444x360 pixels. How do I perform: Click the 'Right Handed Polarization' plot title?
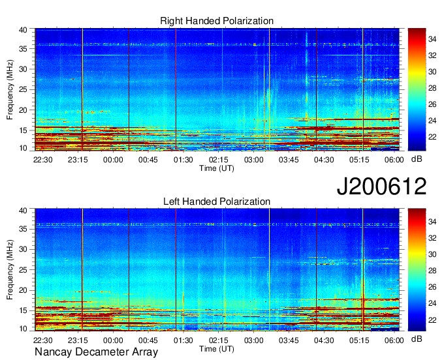tap(217, 21)
